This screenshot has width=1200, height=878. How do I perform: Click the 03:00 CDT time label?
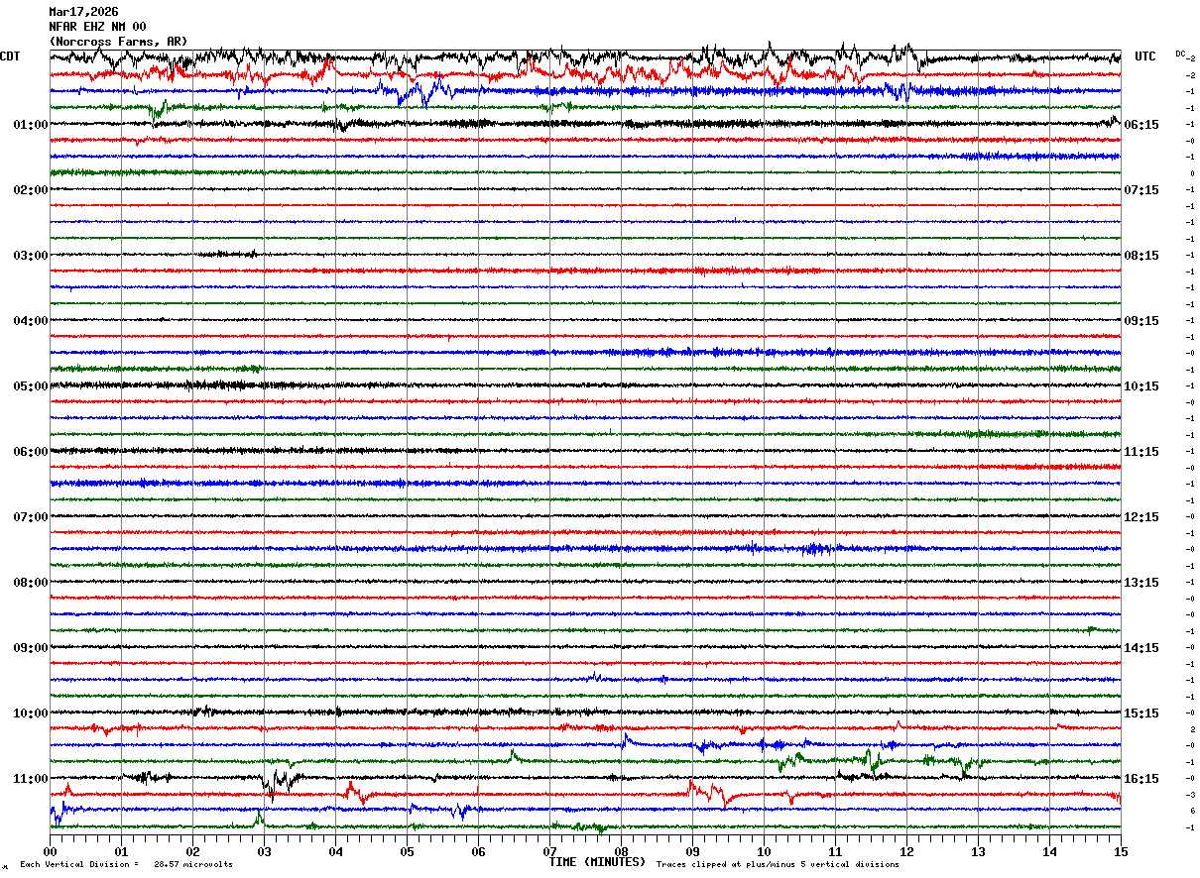click(x=31, y=256)
